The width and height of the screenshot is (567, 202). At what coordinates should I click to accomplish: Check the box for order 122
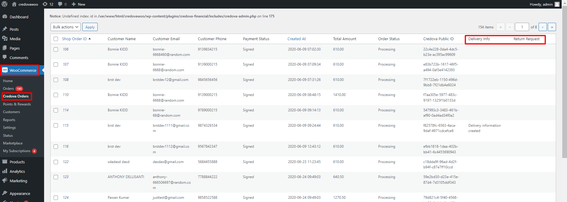pos(56,162)
